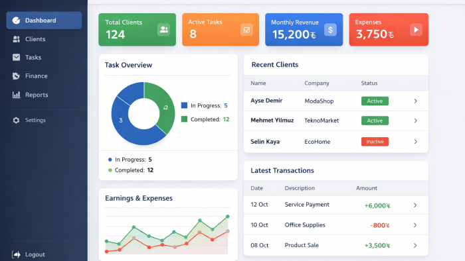Select client name Ayse Demir

266,101
